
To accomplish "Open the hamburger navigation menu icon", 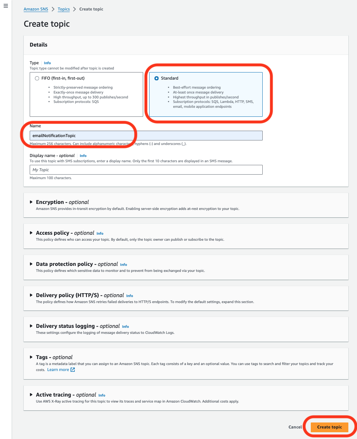I will point(6,6).
